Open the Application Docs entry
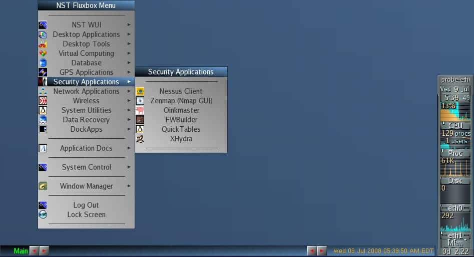 pyautogui.click(x=86, y=148)
